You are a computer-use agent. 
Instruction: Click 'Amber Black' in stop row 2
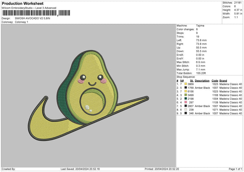click(202, 88)
